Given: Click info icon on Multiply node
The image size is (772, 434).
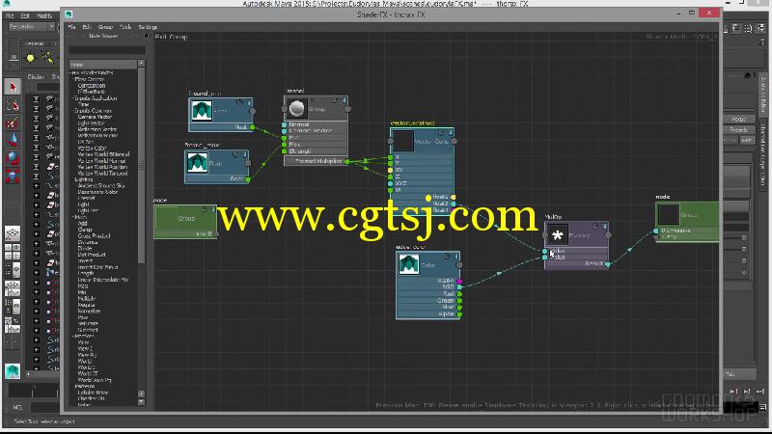Looking at the screenshot, I should [x=605, y=226].
